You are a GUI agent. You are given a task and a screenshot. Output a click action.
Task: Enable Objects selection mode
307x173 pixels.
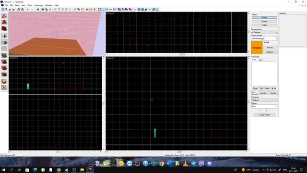point(264,21)
